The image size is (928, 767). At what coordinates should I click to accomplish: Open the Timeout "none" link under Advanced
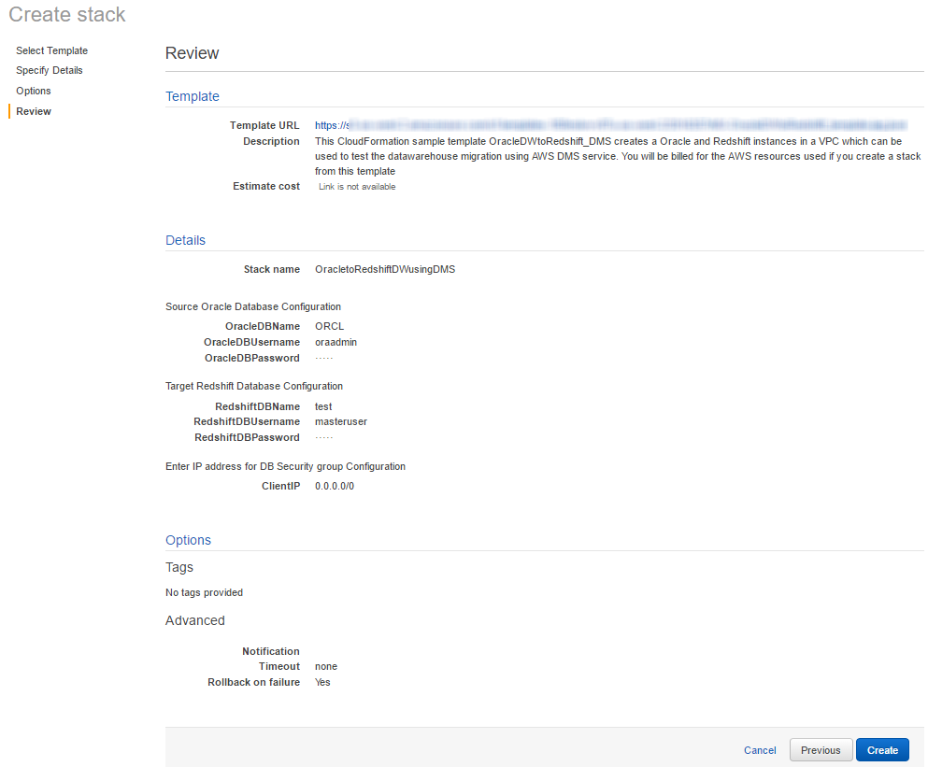(x=325, y=666)
